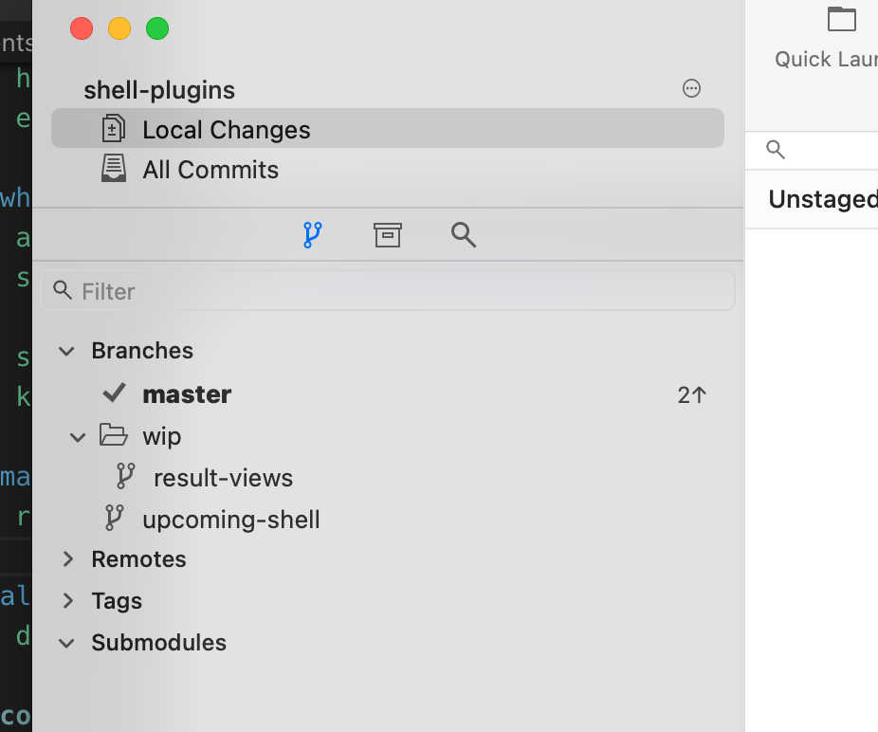Click the 2 ahead indicator on master
This screenshot has width=878, height=732.
[691, 394]
